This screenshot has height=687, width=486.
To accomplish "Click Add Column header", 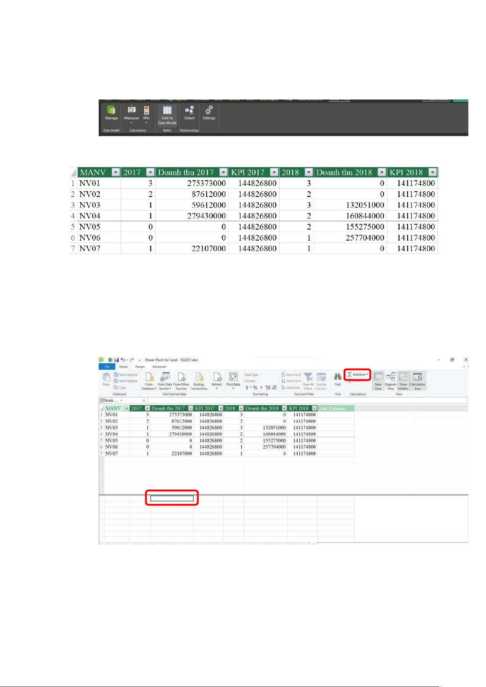I will pos(332,408).
